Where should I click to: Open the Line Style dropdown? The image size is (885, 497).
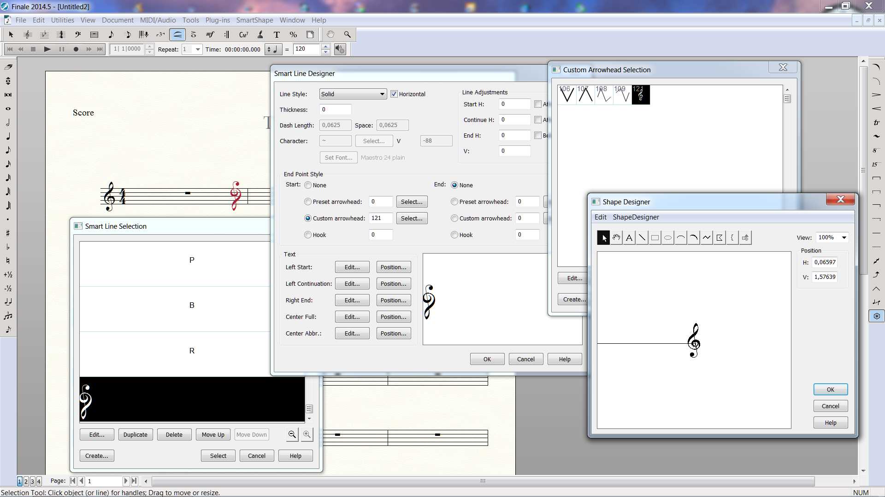353,94
